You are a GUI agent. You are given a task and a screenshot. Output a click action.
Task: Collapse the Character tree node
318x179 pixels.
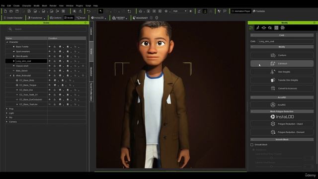(7, 42)
